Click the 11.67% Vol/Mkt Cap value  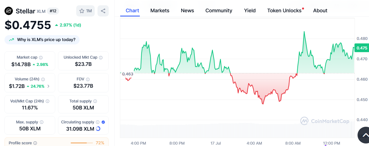[30, 108]
